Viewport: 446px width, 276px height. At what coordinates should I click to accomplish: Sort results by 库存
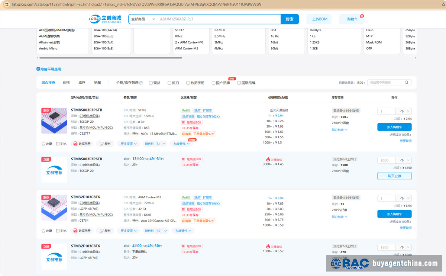(82, 83)
